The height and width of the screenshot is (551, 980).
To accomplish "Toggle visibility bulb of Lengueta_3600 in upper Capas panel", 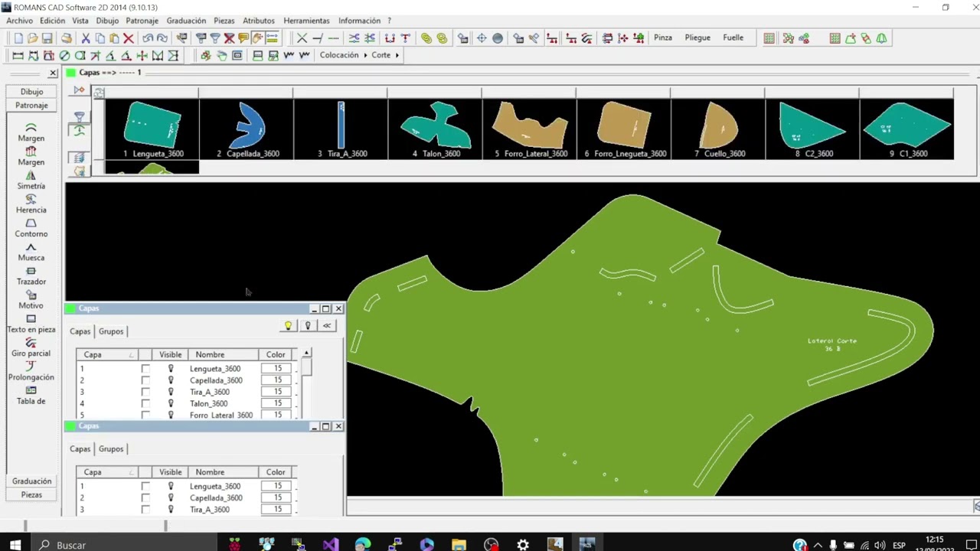I will coord(171,369).
